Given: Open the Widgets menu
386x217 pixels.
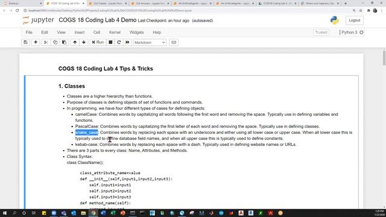Looking at the screenshot, I should (137, 32).
